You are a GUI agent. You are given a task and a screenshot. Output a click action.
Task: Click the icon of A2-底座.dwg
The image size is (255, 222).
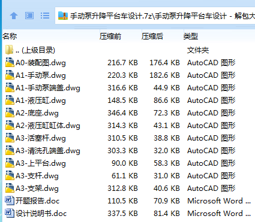pyautogui.click(x=10, y=112)
